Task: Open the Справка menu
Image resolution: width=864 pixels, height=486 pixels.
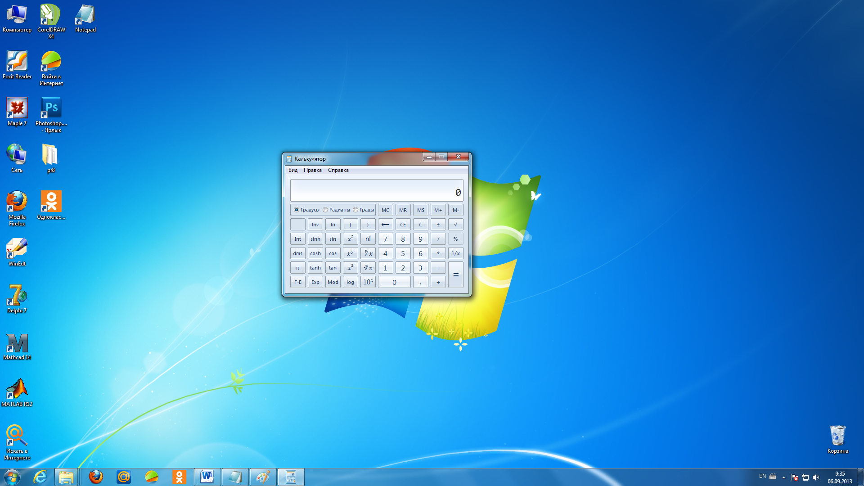Action: tap(338, 170)
